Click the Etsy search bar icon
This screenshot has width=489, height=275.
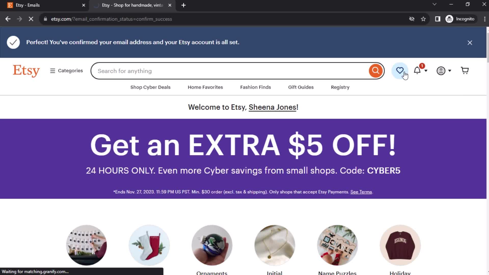click(375, 71)
